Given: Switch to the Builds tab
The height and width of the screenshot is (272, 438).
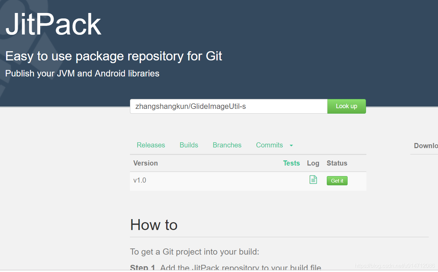Looking at the screenshot, I should (x=189, y=145).
